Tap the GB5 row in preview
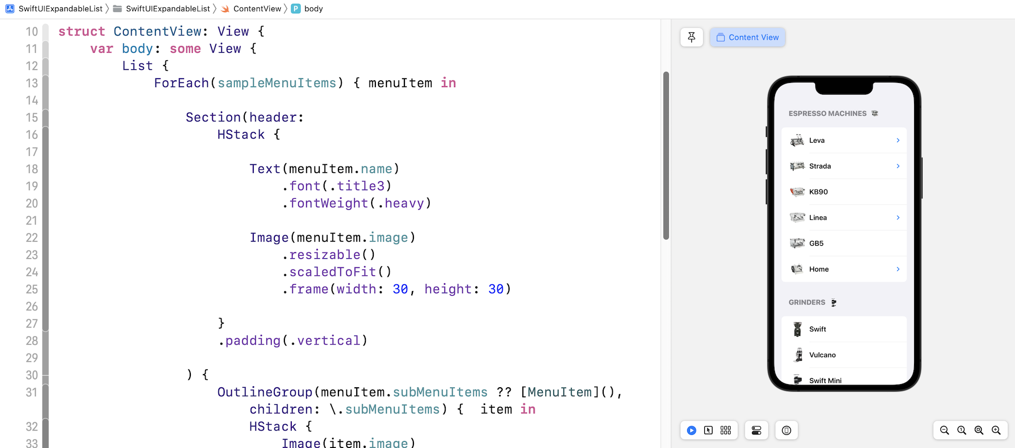Image resolution: width=1015 pixels, height=448 pixels. [844, 243]
